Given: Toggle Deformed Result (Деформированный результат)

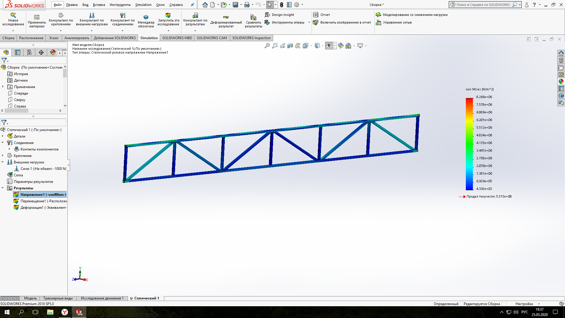Looking at the screenshot, I should click(x=226, y=21).
